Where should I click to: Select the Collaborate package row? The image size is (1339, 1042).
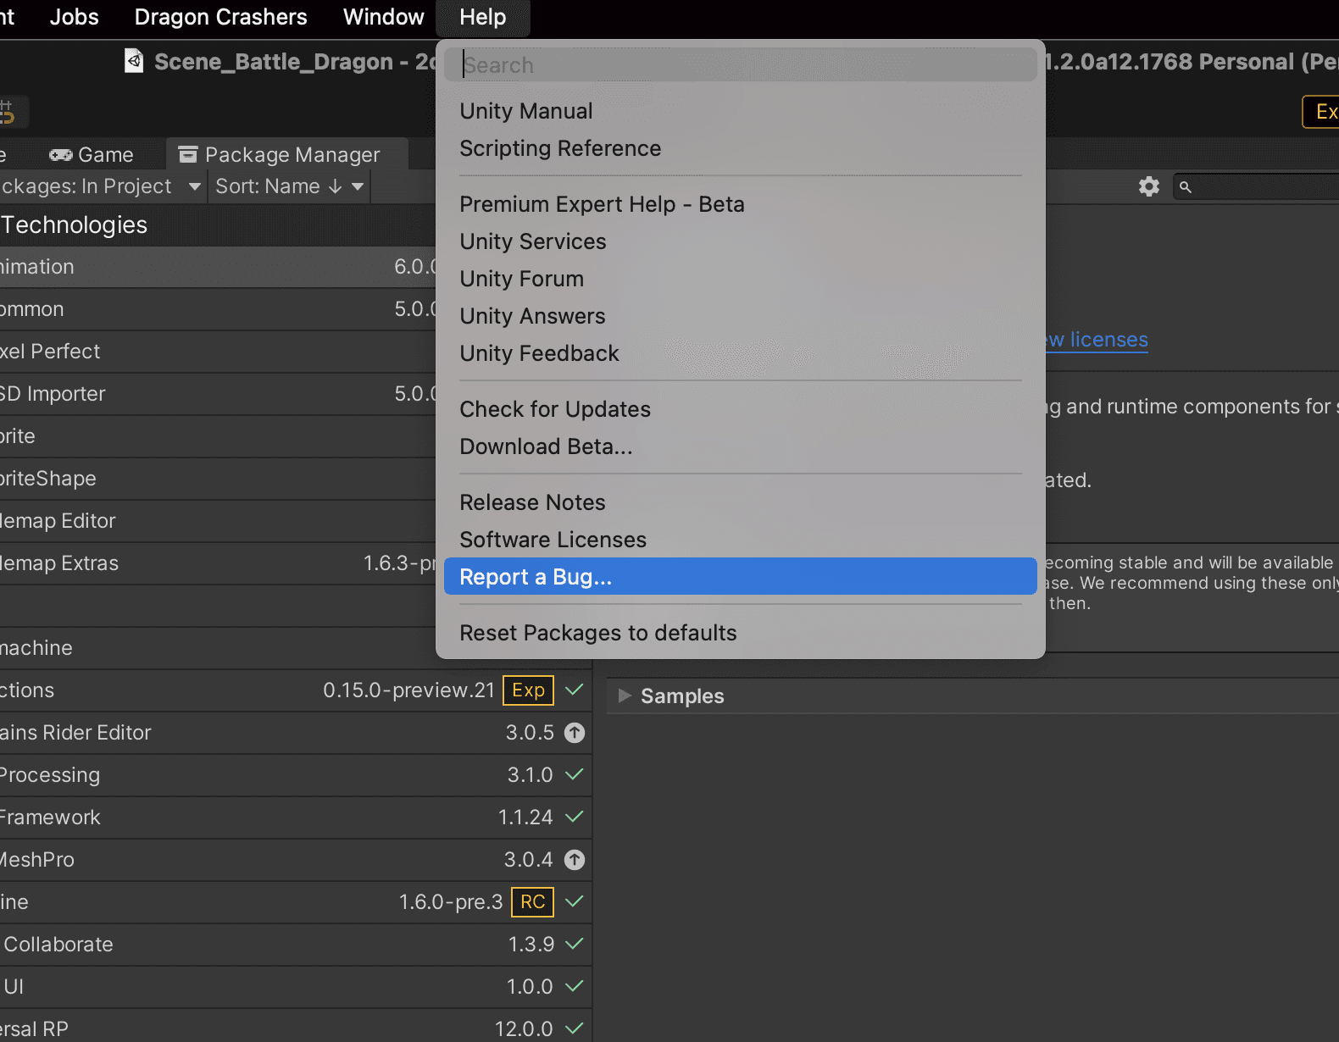tap(296, 945)
